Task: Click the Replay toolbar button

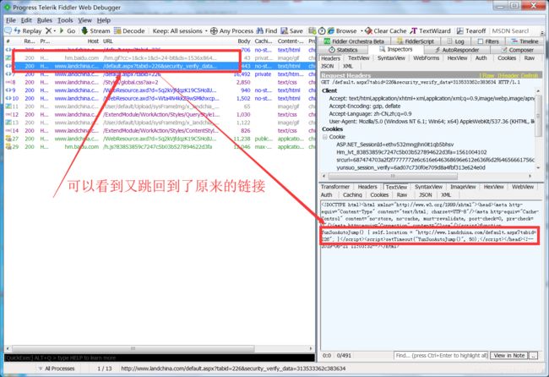Action: tap(28, 30)
